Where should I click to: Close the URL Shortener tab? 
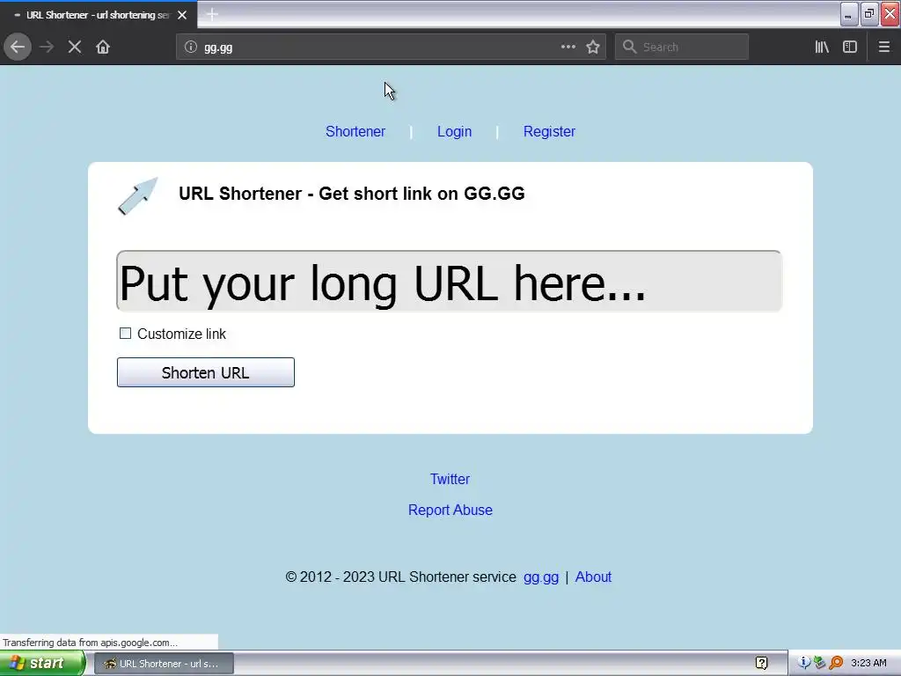pyautogui.click(x=182, y=15)
